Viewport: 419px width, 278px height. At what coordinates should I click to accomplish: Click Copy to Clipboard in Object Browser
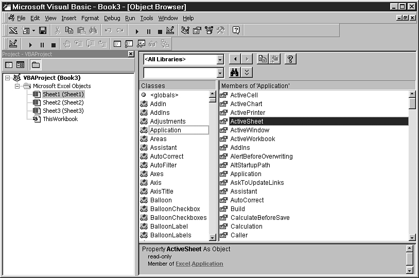(x=263, y=59)
